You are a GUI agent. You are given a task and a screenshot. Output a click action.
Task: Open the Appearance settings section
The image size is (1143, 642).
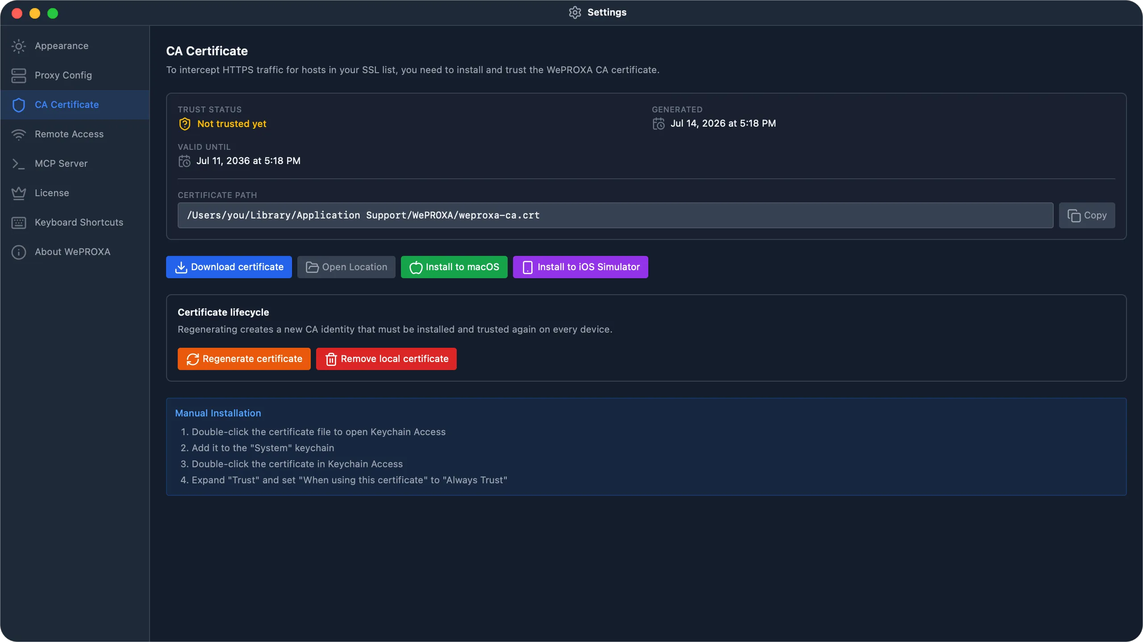pos(75,46)
